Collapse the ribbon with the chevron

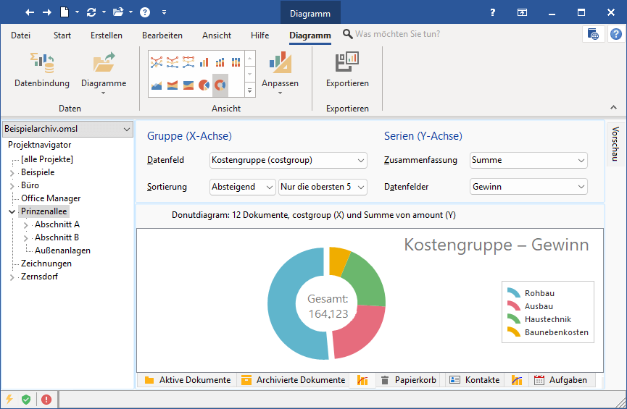(x=613, y=107)
